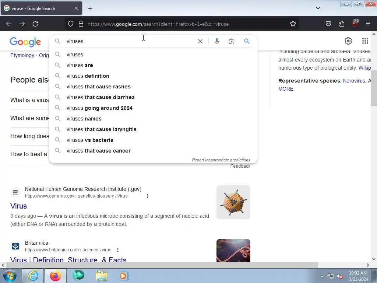377x283 pixels.
Task: Open the taskbar clock showing 10:02 AM
Action: (358, 276)
